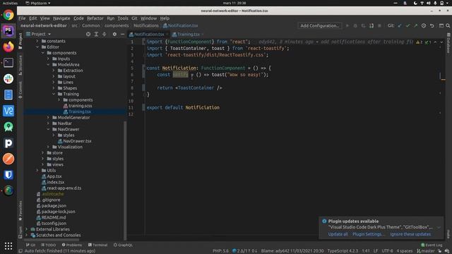Click Expand All icon in Project panel
452x254 pixels.
point(96,34)
